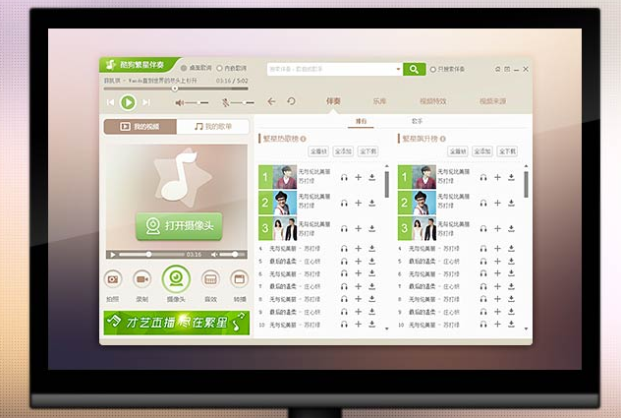The width and height of the screenshot is (621, 418).
Task: Play the track with green play button
Action: pos(128,101)
